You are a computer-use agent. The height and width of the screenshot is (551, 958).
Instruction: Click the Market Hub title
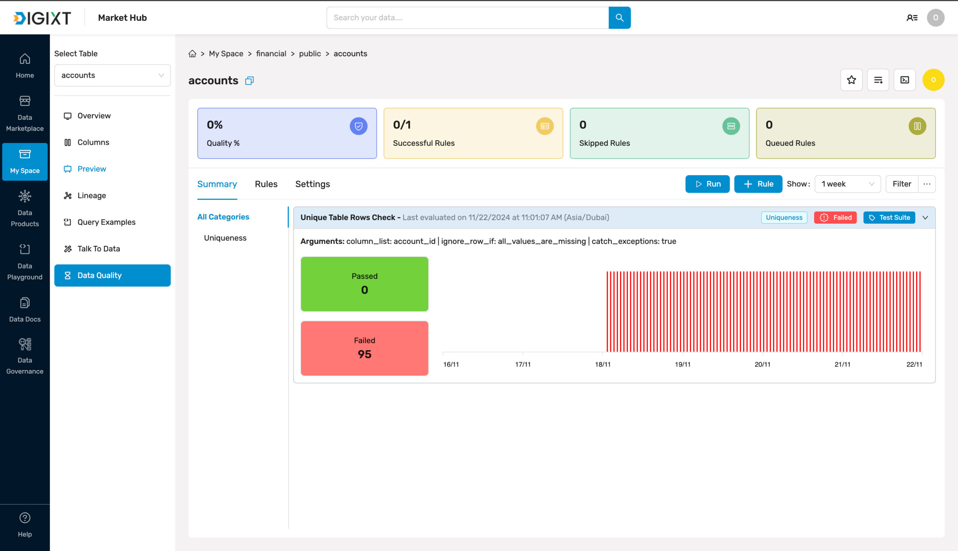122,18
